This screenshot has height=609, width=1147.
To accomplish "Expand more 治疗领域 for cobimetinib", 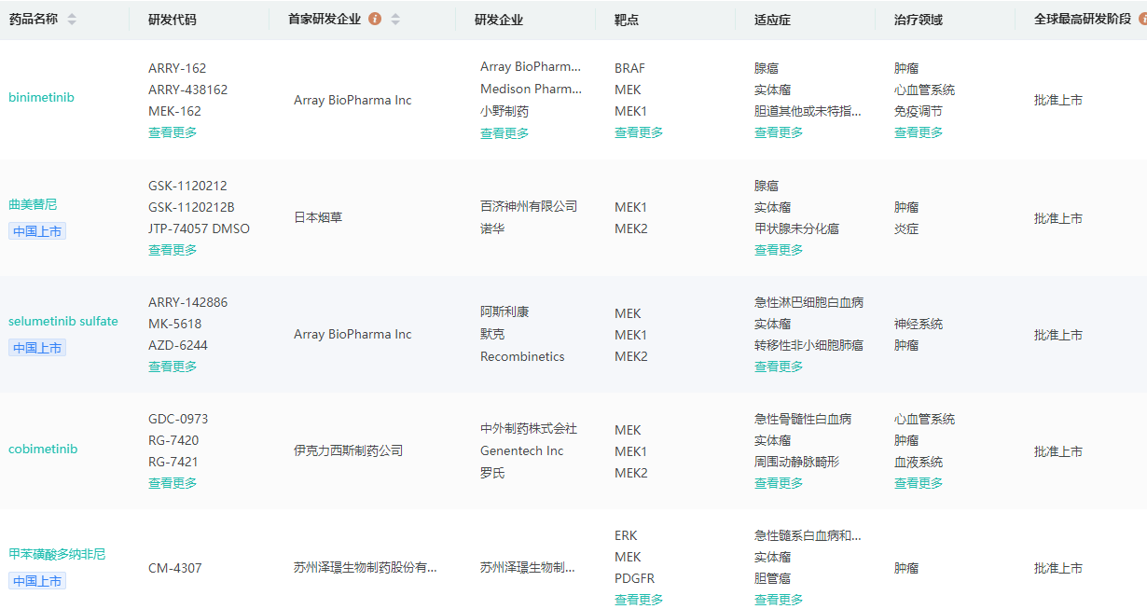I will (x=919, y=483).
